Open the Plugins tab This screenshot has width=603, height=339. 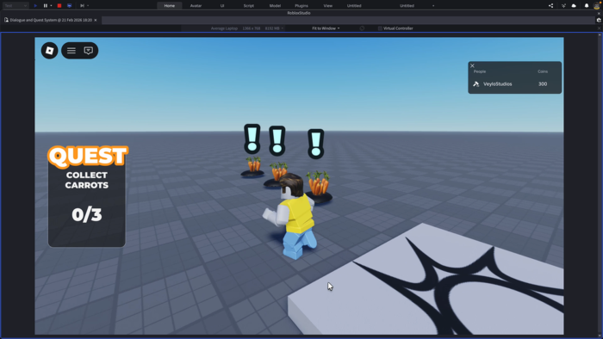[x=301, y=6]
